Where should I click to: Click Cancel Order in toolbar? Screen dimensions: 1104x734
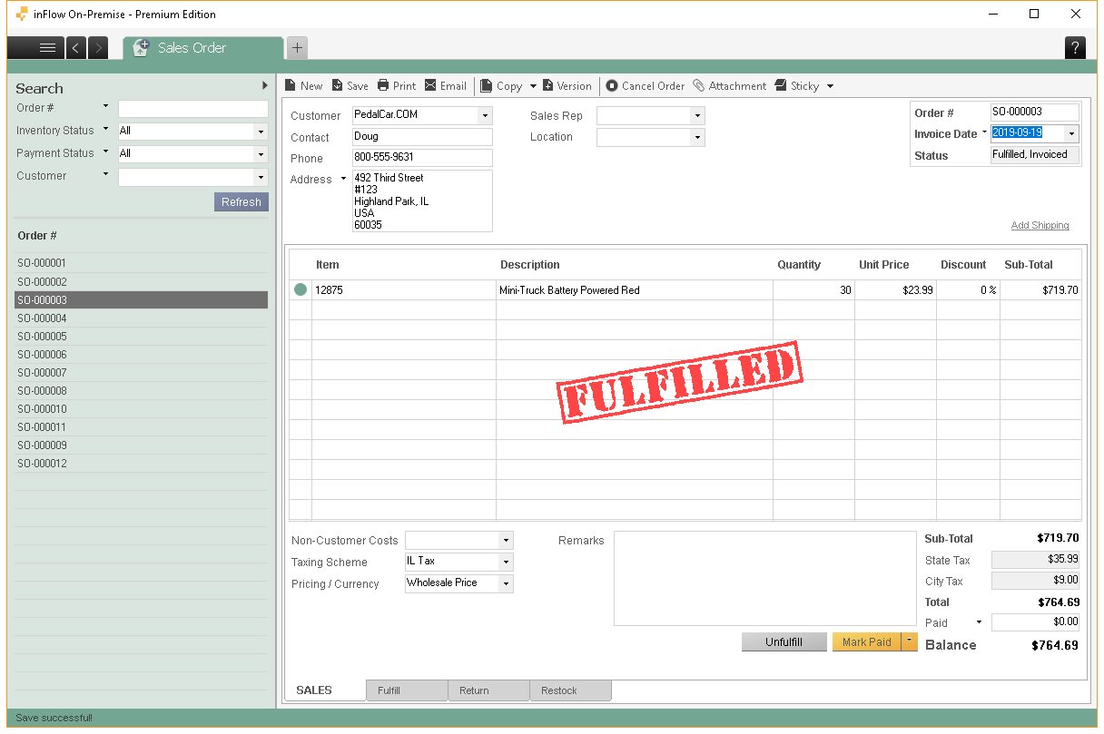click(x=646, y=86)
